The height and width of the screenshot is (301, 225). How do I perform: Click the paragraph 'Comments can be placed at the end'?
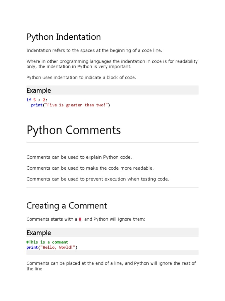(111, 266)
